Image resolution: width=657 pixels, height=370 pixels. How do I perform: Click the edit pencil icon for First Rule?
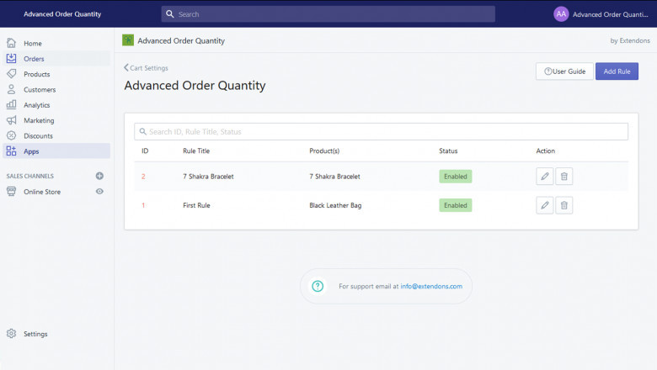click(x=545, y=205)
